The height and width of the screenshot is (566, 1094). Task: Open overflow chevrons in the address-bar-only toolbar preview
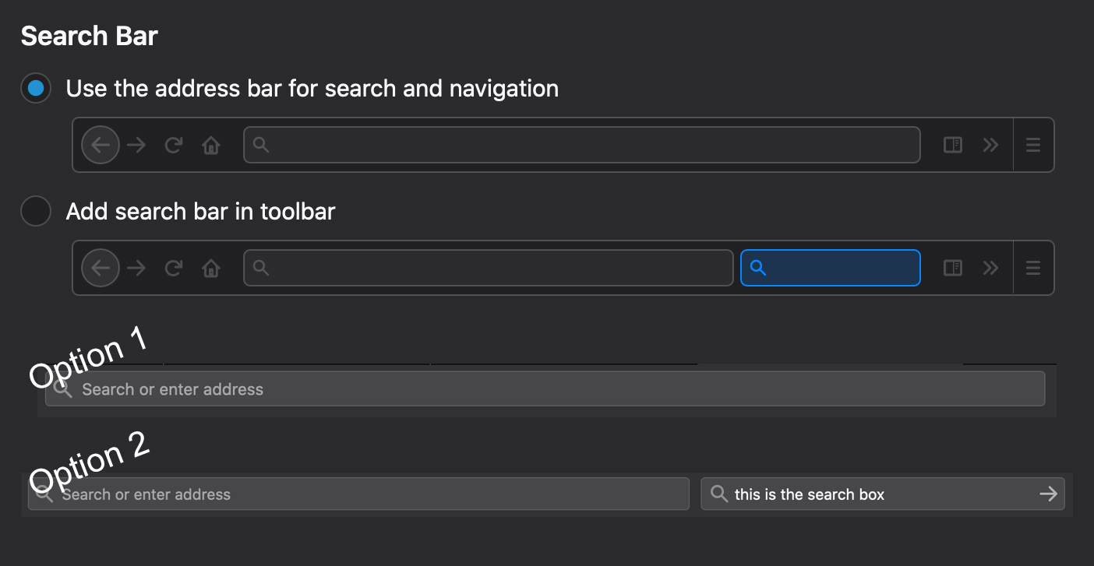(x=990, y=145)
